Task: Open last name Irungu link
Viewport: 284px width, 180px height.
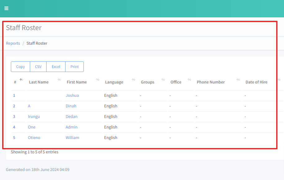Action: [x=34, y=117]
